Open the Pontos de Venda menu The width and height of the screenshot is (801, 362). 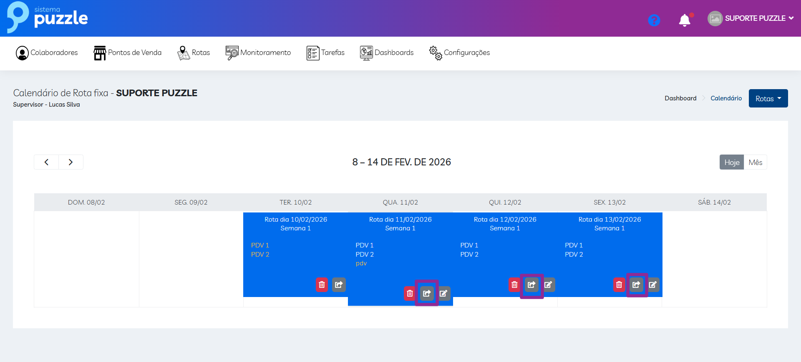[128, 53]
